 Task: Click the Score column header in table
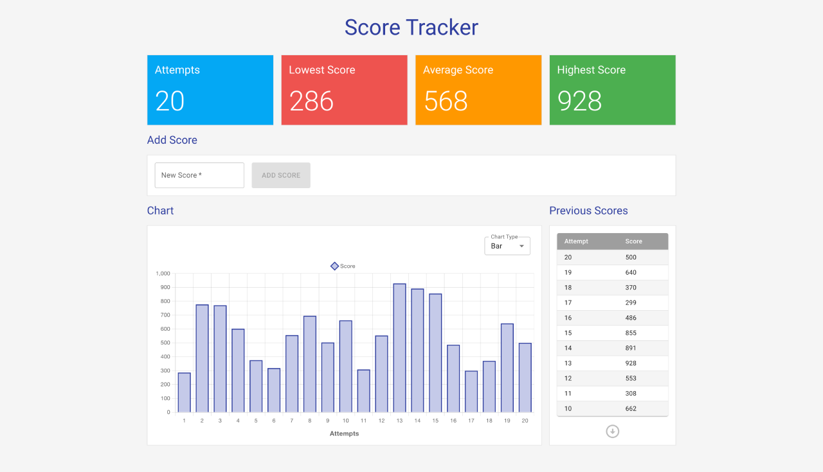click(x=633, y=241)
